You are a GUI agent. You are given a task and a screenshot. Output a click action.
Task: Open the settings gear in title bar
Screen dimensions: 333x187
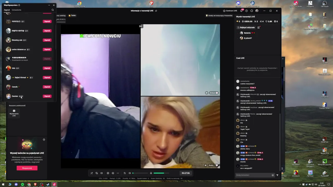(252, 11)
